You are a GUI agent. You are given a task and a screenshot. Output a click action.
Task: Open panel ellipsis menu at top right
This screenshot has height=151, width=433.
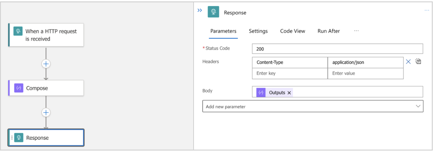427,10
